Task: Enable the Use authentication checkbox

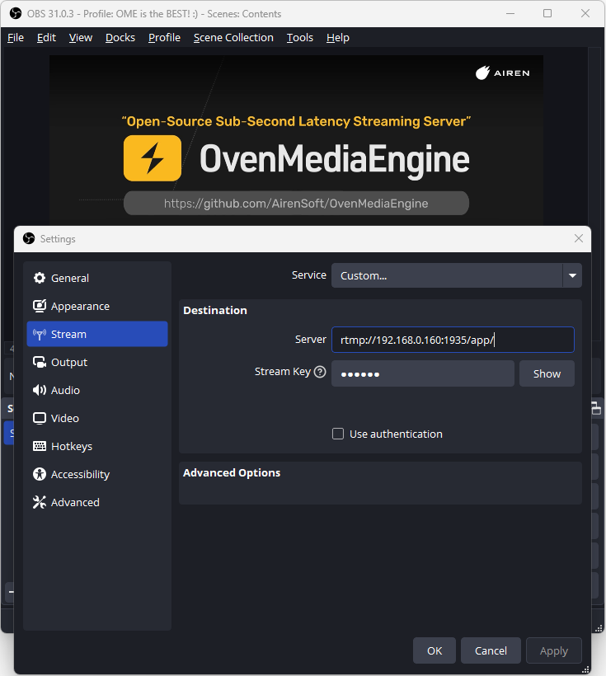Action: 338,434
